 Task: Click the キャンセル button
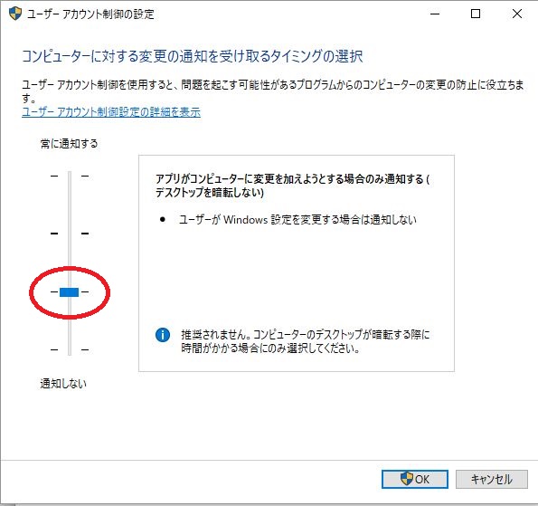pos(492,479)
